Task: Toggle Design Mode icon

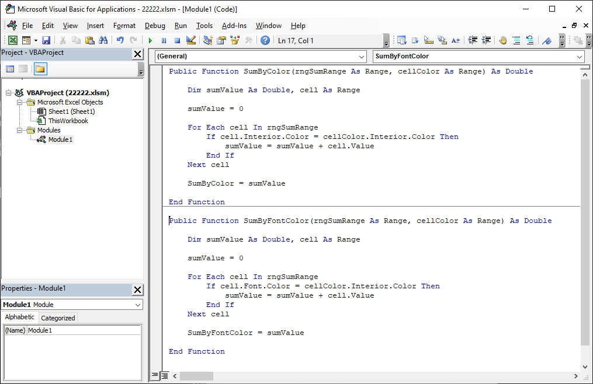Action: (x=190, y=40)
